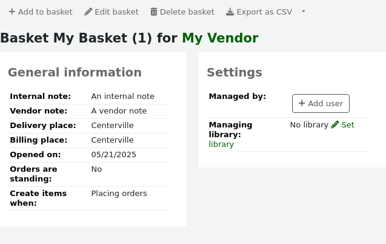This screenshot has height=244, width=386.
Task: Click the 'A vendor note' value
Action: [x=119, y=110]
